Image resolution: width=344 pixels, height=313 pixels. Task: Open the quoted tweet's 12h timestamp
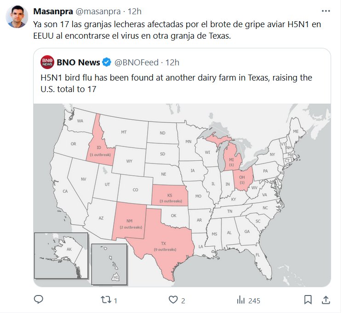coord(172,62)
